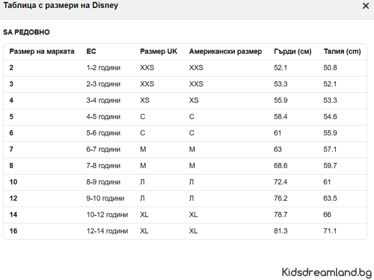The height and width of the screenshot is (280, 374).
Task: Click the '9-10 години' cell
Action: click(x=105, y=198)
